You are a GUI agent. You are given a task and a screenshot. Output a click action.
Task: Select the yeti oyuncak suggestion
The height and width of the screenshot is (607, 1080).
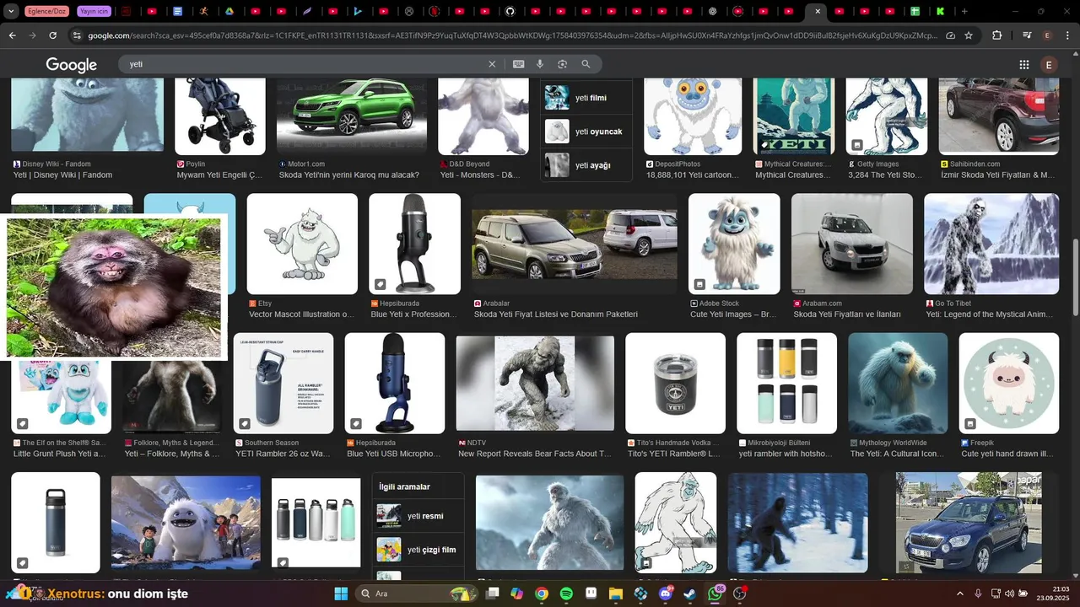(586, 132)
